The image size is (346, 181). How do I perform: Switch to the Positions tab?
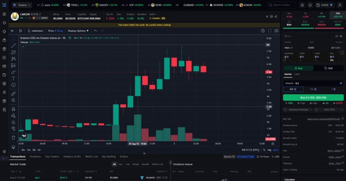point(35,157)
